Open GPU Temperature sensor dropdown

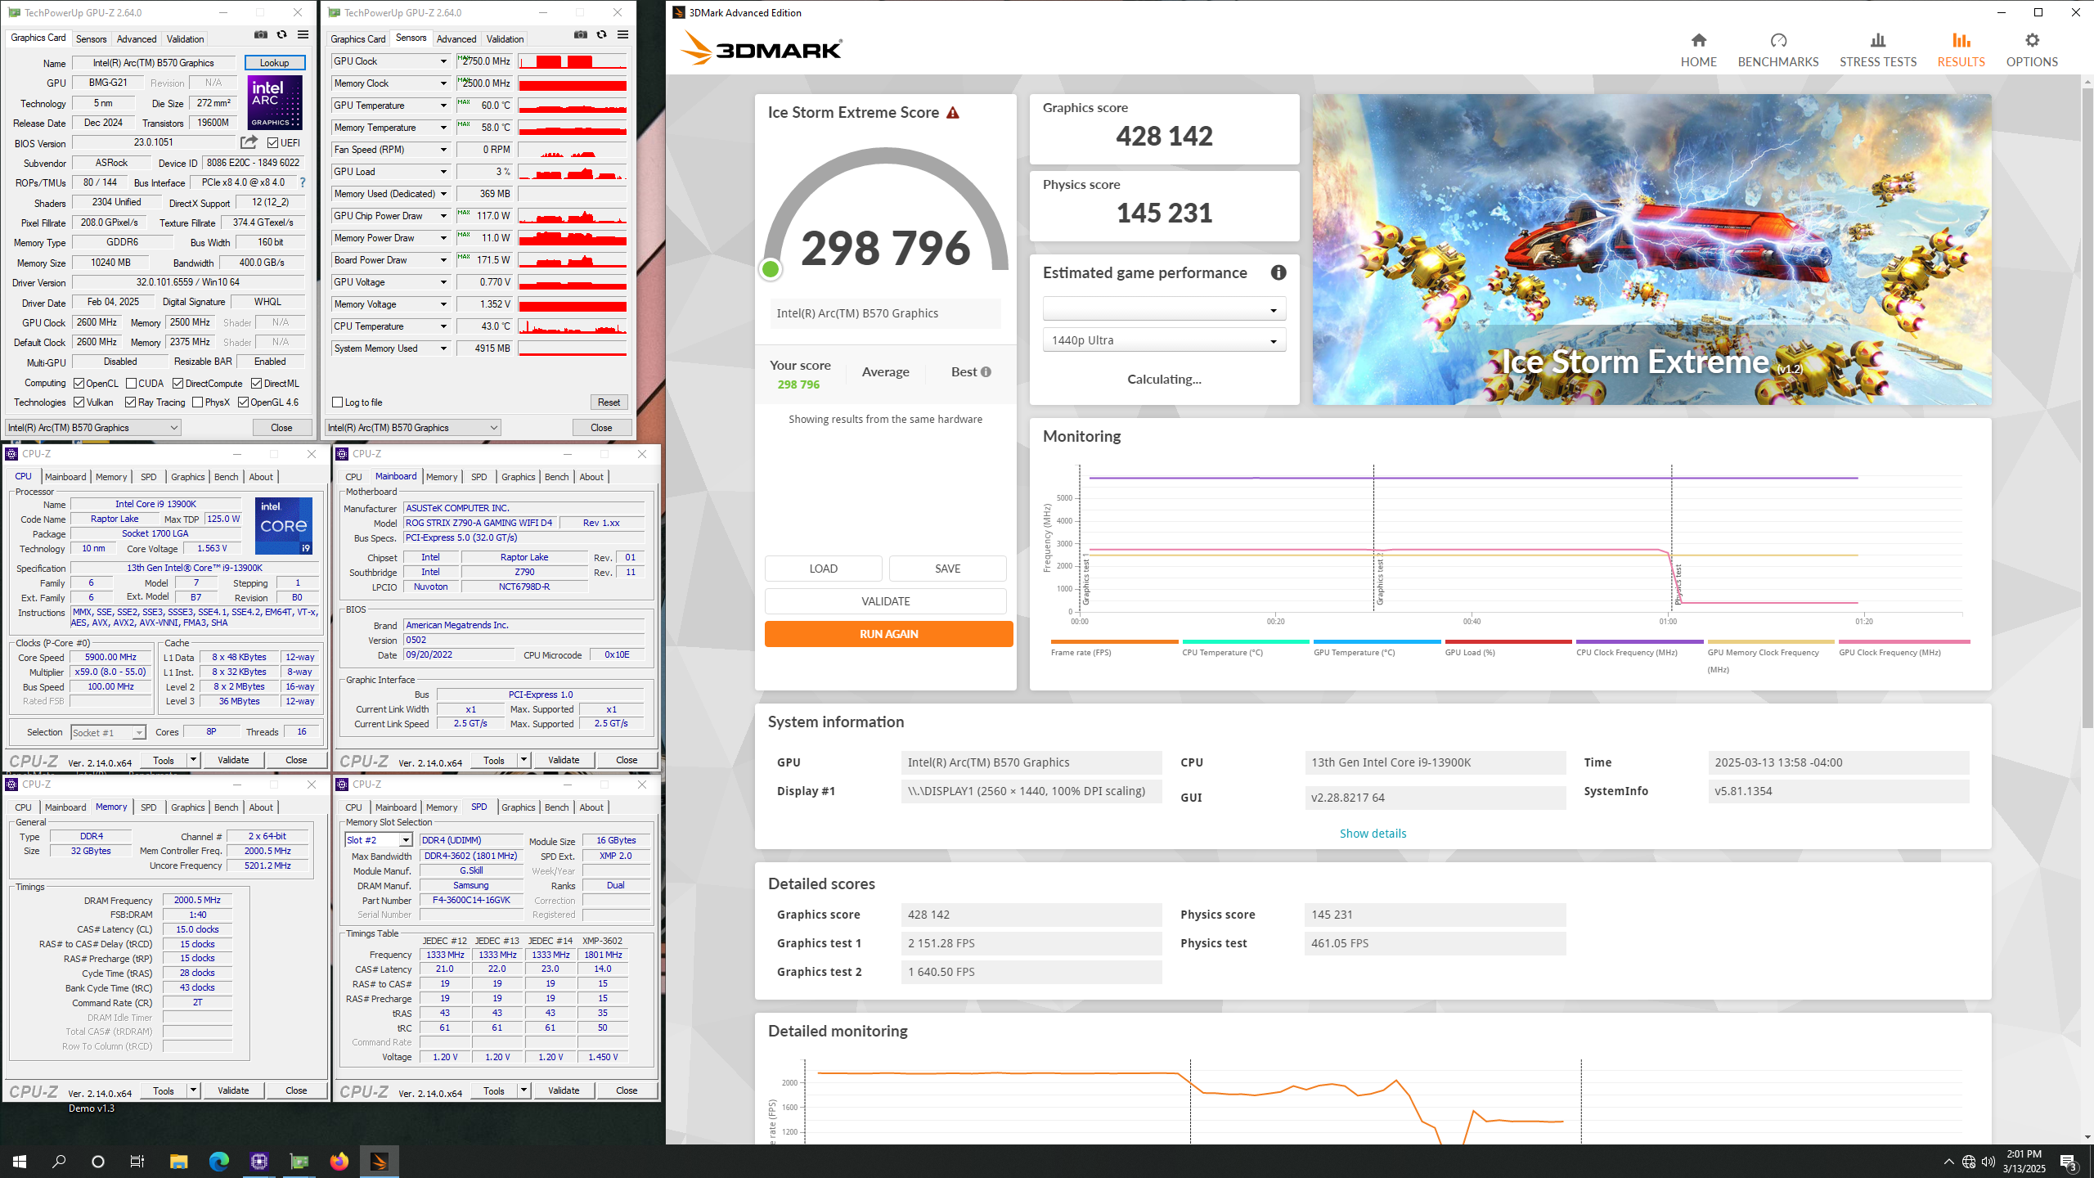tap(444, 106)
